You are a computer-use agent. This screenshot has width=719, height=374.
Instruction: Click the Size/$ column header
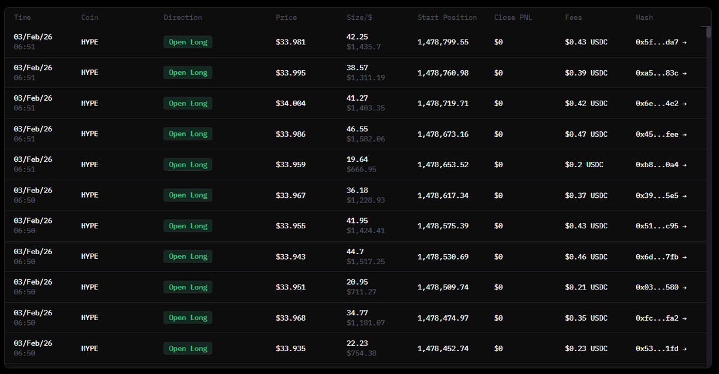click(x=359, y=18)
